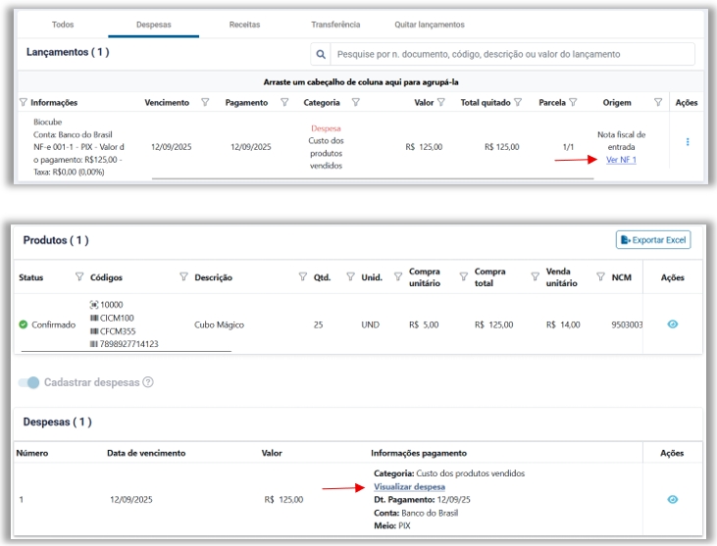Follow the Visualizar despesa link
Viewport: 717px width, 546px height.
pos(409,487)
